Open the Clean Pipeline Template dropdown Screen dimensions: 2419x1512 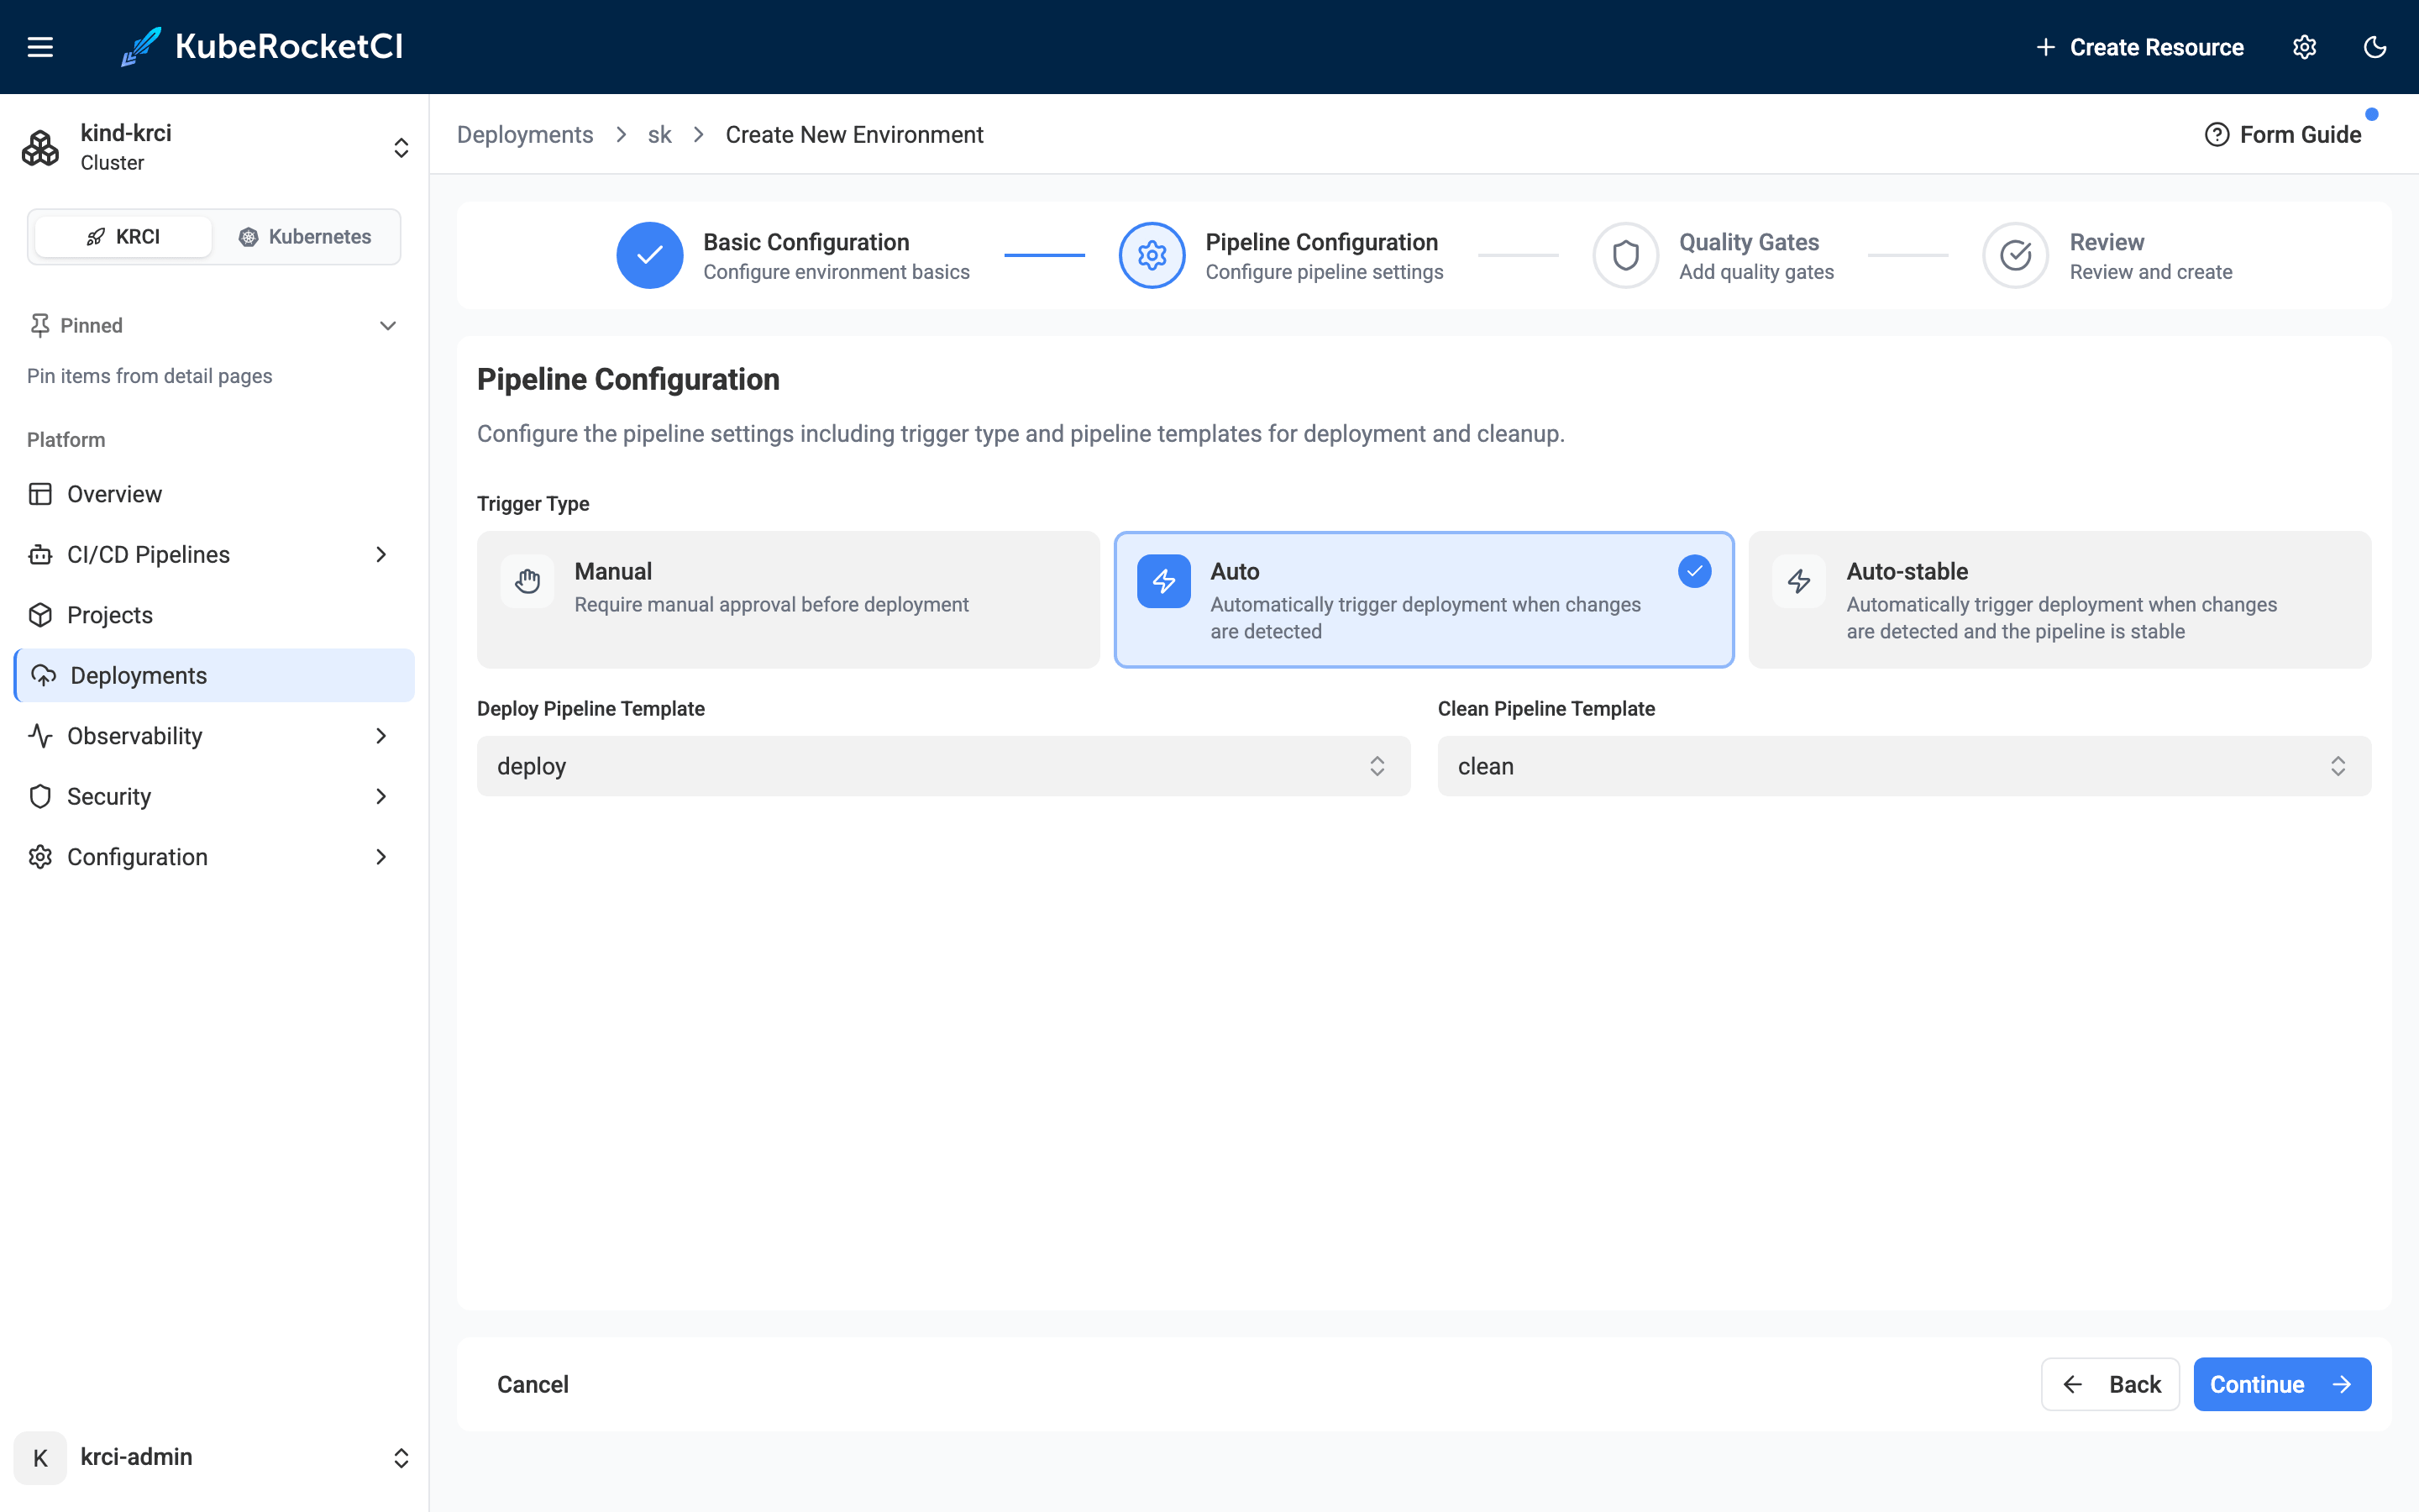pos(1904,766)
